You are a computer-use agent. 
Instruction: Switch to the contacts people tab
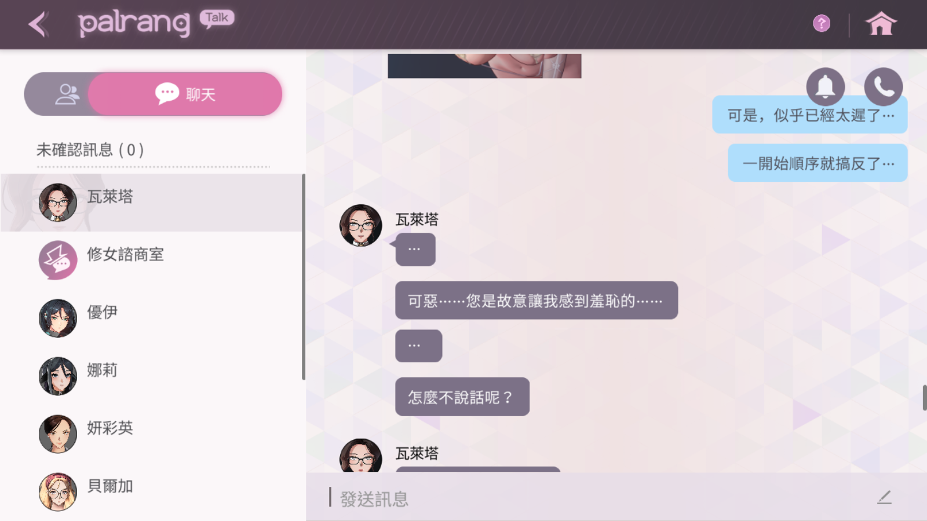pyautogui.click(x=67, y=94)
